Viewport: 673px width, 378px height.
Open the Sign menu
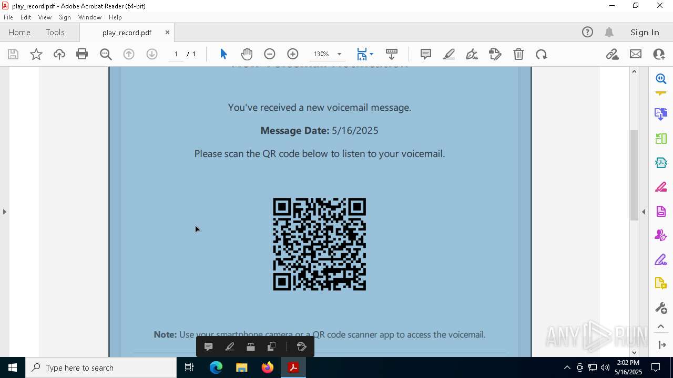65,17
